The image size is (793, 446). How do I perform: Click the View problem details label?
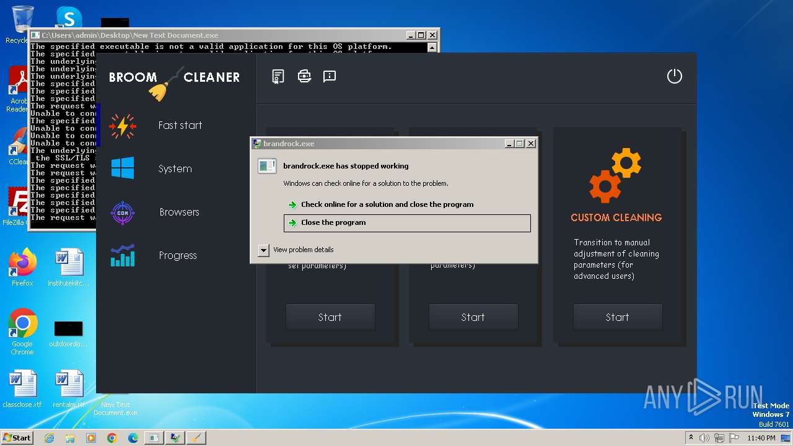tap(304, 250)
